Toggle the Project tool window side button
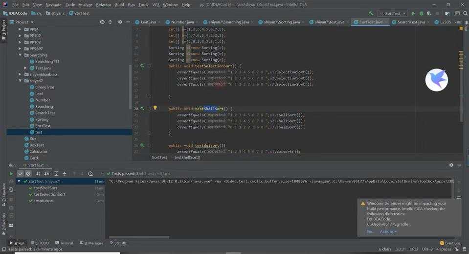Viewport: 469px width, 254px height. pos(3,30)
